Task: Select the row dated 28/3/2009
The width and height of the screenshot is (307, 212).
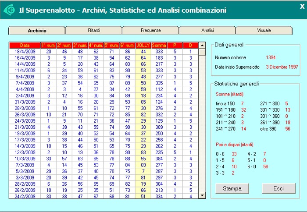Action: pos(104,108)
